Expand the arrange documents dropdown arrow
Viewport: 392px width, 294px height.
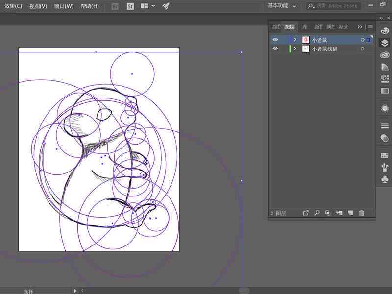click(x=153, y=6)
